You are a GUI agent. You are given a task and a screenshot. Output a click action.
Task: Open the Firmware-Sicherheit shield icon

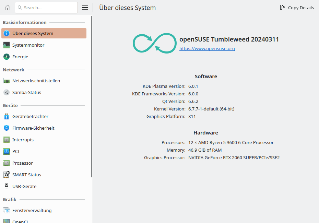[7, 128]
